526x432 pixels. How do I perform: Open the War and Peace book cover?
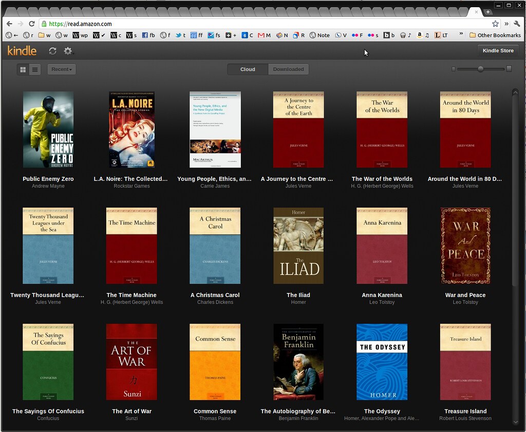tap(465, 246)
